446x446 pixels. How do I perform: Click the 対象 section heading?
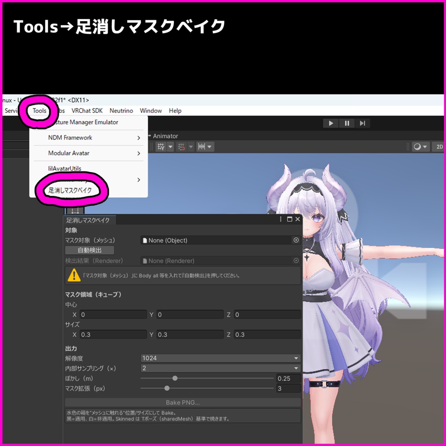71,230
